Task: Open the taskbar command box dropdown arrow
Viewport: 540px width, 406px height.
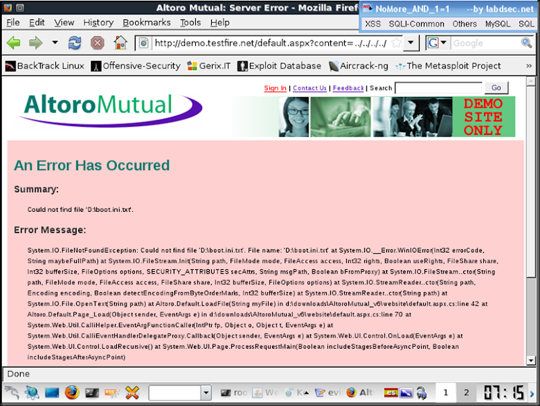Action: 206,393
